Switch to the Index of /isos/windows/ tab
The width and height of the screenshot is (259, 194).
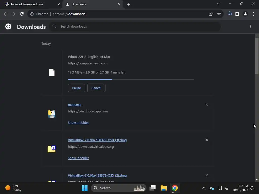(x=31, y=4)
